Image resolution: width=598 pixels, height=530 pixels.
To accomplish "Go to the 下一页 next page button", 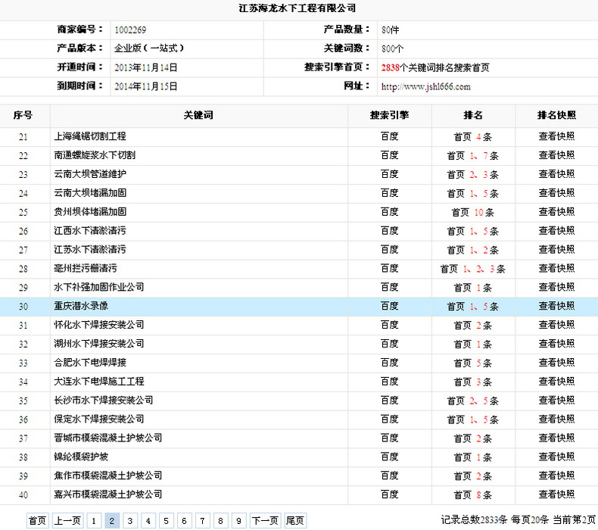I will click(x=265, y=520).
